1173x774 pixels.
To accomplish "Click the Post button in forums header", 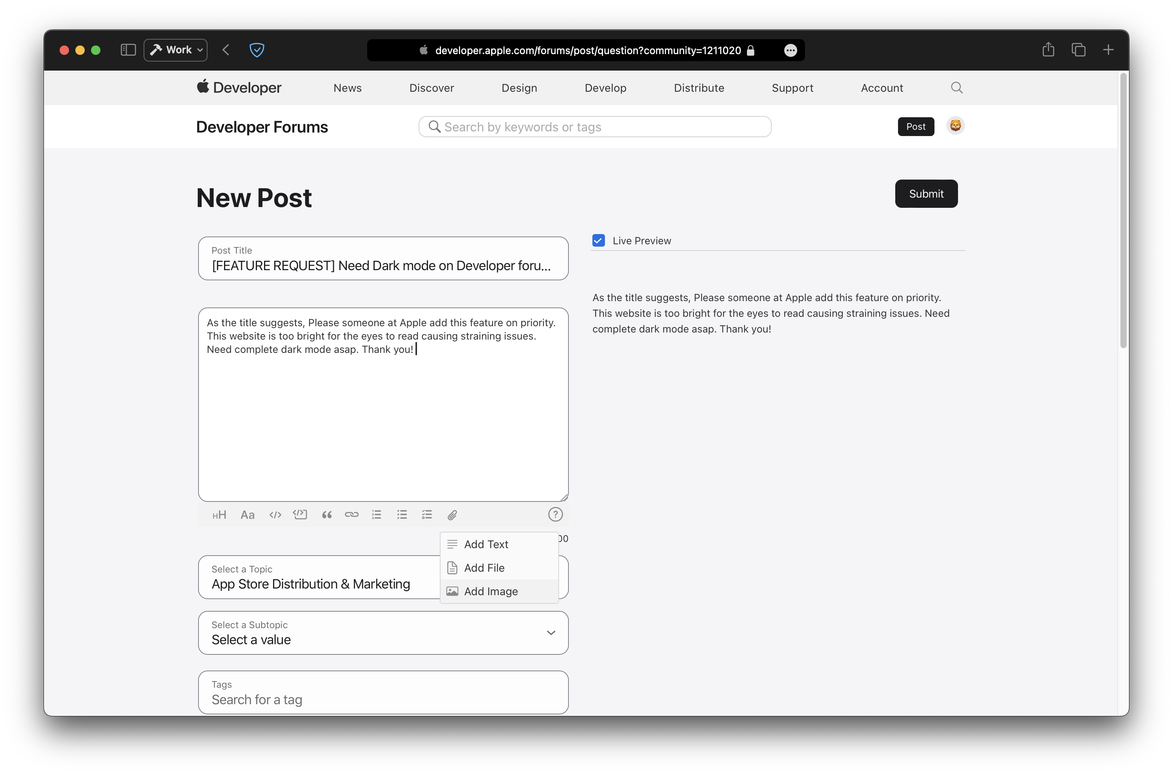I will (916, 126).
